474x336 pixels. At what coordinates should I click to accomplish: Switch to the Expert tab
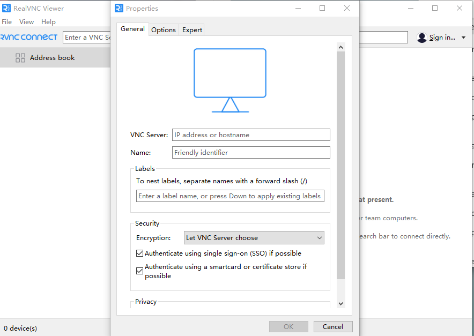192,30
